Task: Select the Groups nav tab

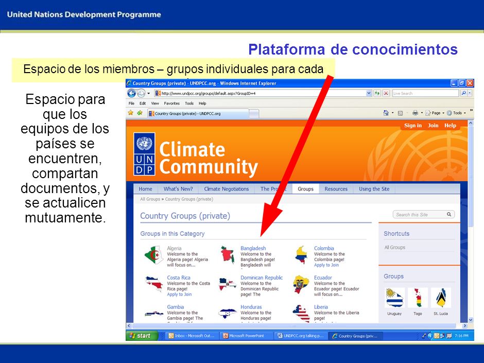Action: click(x=305, y=189)
